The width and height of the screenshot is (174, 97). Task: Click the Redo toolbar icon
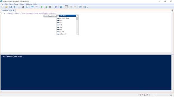(36, 7)
